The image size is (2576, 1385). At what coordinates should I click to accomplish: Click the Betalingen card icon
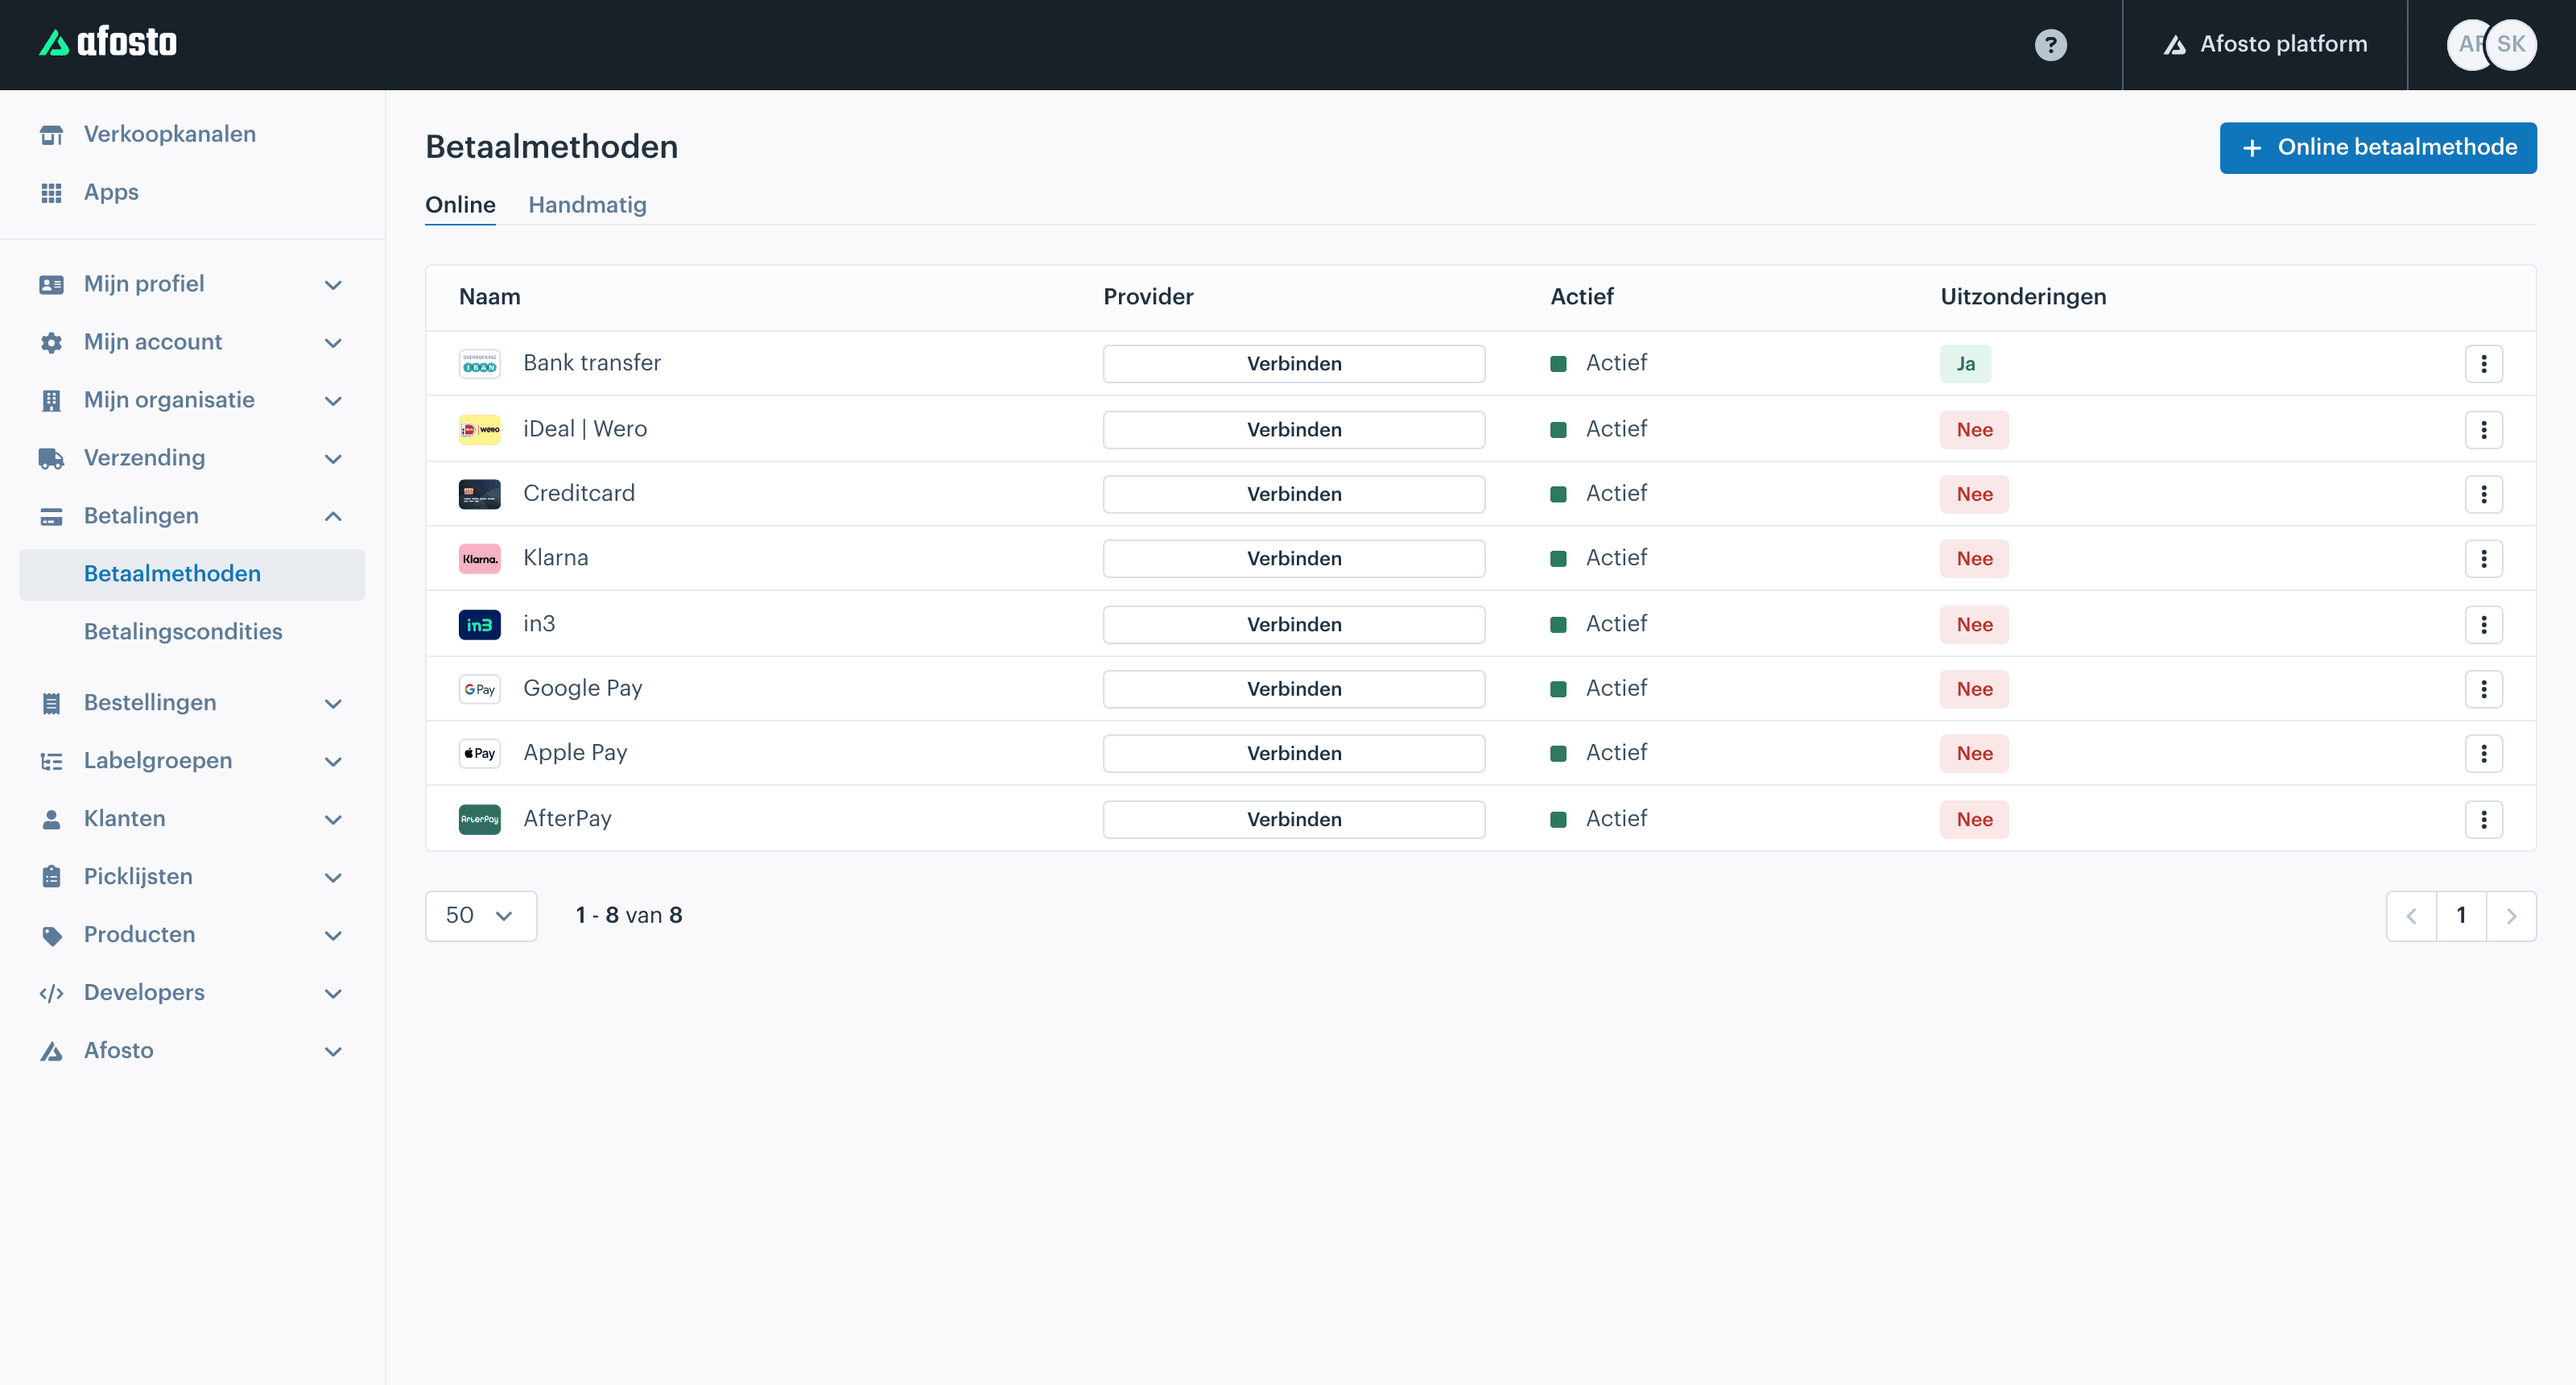[x=51, y=517]
